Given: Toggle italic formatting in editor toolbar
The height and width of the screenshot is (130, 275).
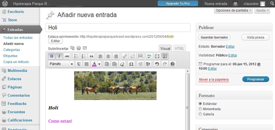Looking at the screenshot, I should pyautogui.click(x=59, y=56).
